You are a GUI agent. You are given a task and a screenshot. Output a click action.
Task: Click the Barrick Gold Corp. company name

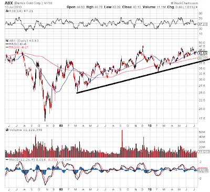pos(28,3)
